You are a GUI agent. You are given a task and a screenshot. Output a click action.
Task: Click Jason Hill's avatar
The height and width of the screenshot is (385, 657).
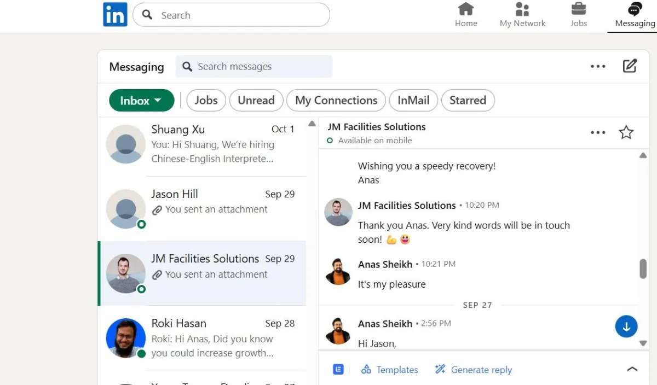pyautogui.click(x=125, y=209)
